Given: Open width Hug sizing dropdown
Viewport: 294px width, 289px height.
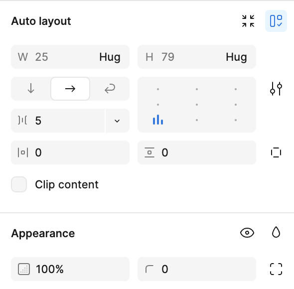Looking at the screenshot, I should click(110, 57).
